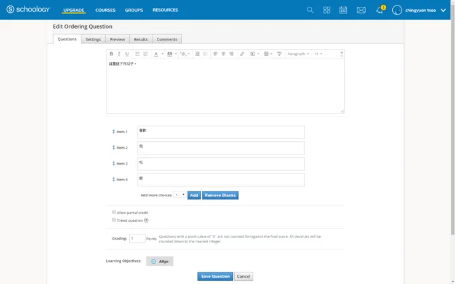Screen dimensions: 455x284
Task: Align text left
Action: click(215, 54)
